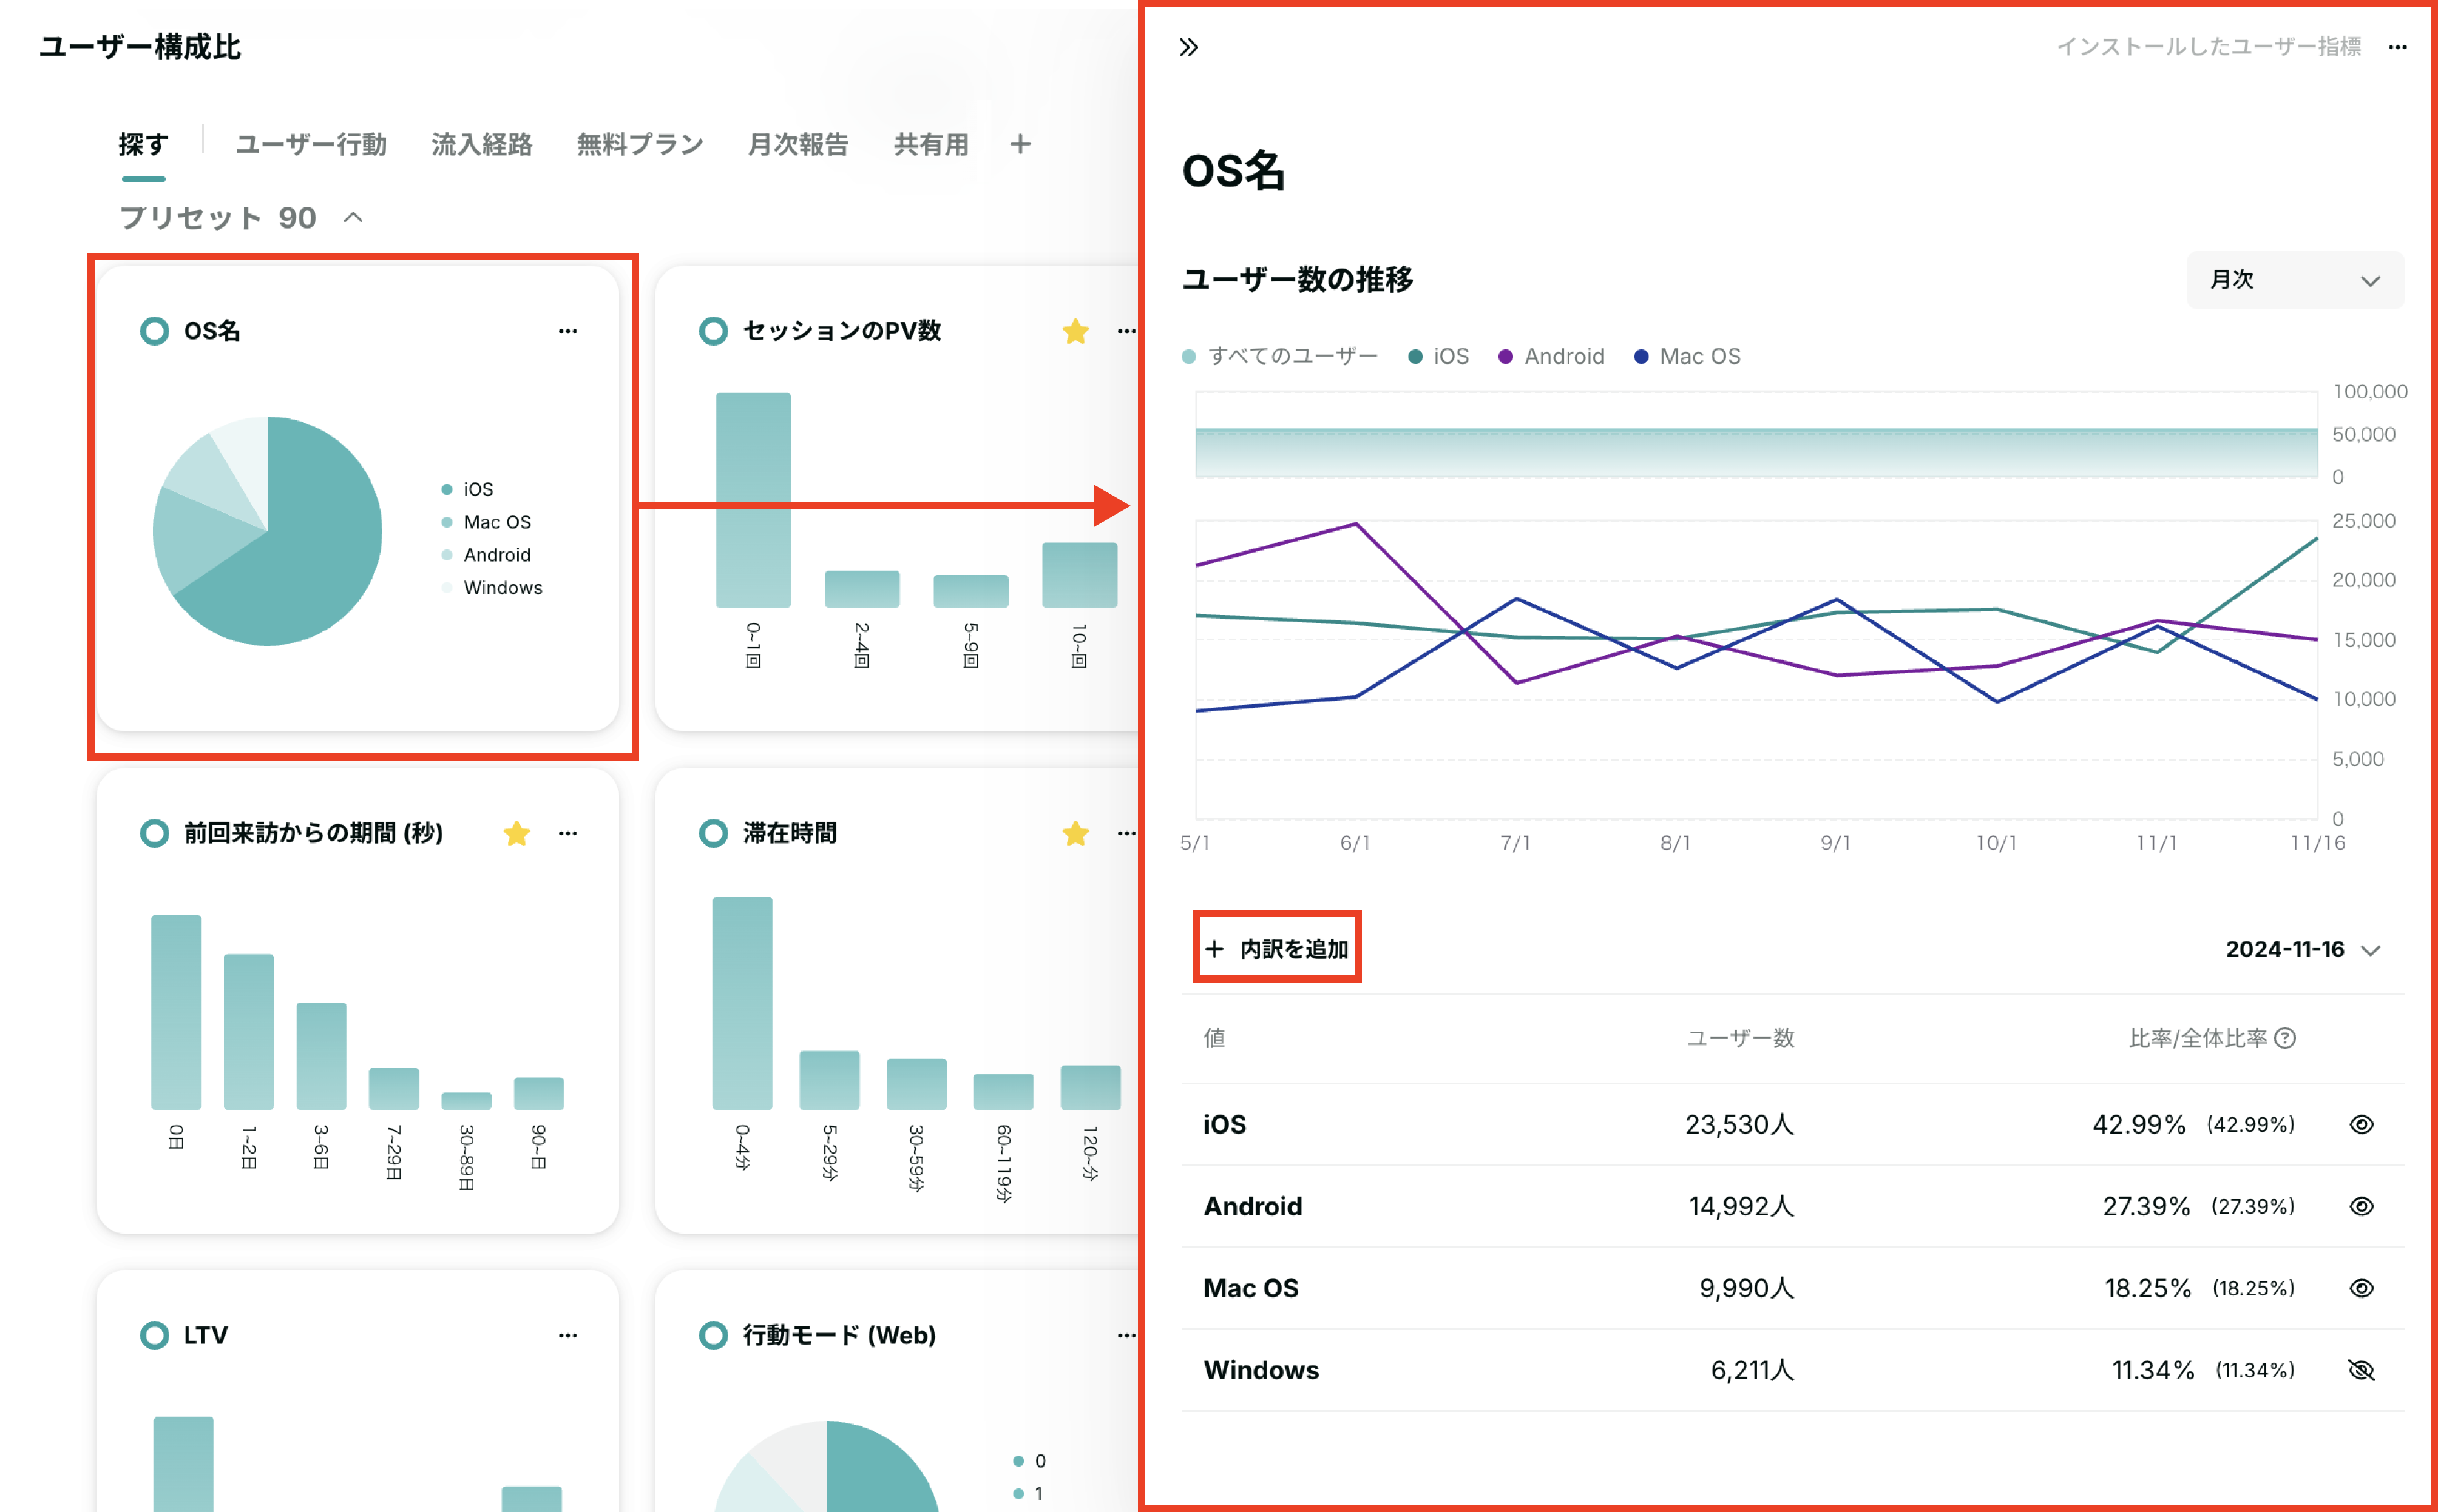Viewport: 2438px width, 1512px height.
Task: Open the 2024-11-16 date dropdown
Action: tap(2302, 949)
